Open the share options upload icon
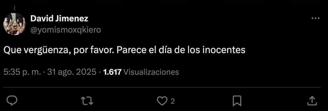This screenshot has width=328, height=111. click(x=312, y=101)
